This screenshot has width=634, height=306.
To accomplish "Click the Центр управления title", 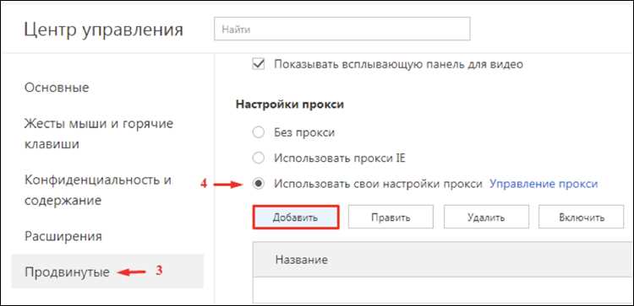I will click(103, 30).
